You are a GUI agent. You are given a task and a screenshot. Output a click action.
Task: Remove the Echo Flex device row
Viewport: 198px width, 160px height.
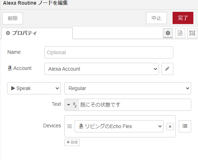[170, 127]
